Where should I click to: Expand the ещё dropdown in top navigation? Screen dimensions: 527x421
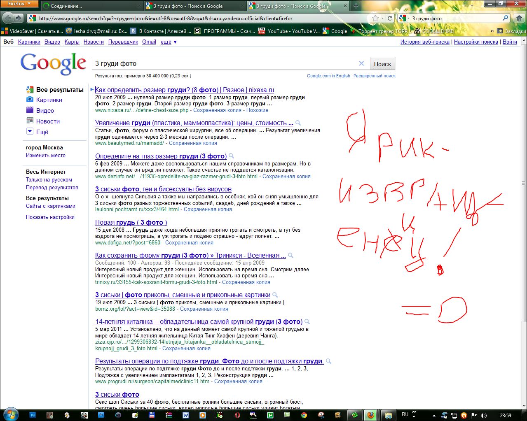click(169, 42)
